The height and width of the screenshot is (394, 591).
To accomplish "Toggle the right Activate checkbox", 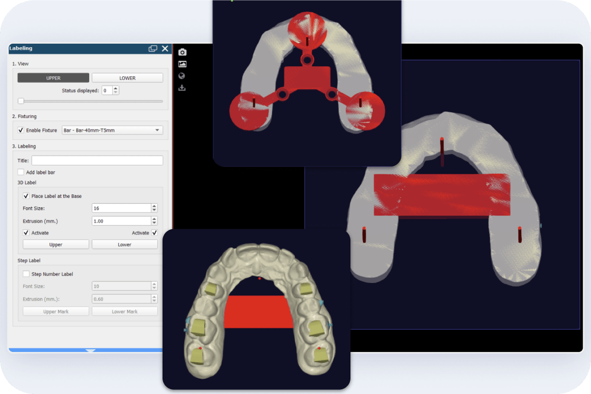I will (x=154, y=233).
